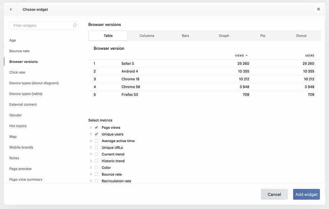
Task: Select the Click rate widget
Action: pos(17,72)
